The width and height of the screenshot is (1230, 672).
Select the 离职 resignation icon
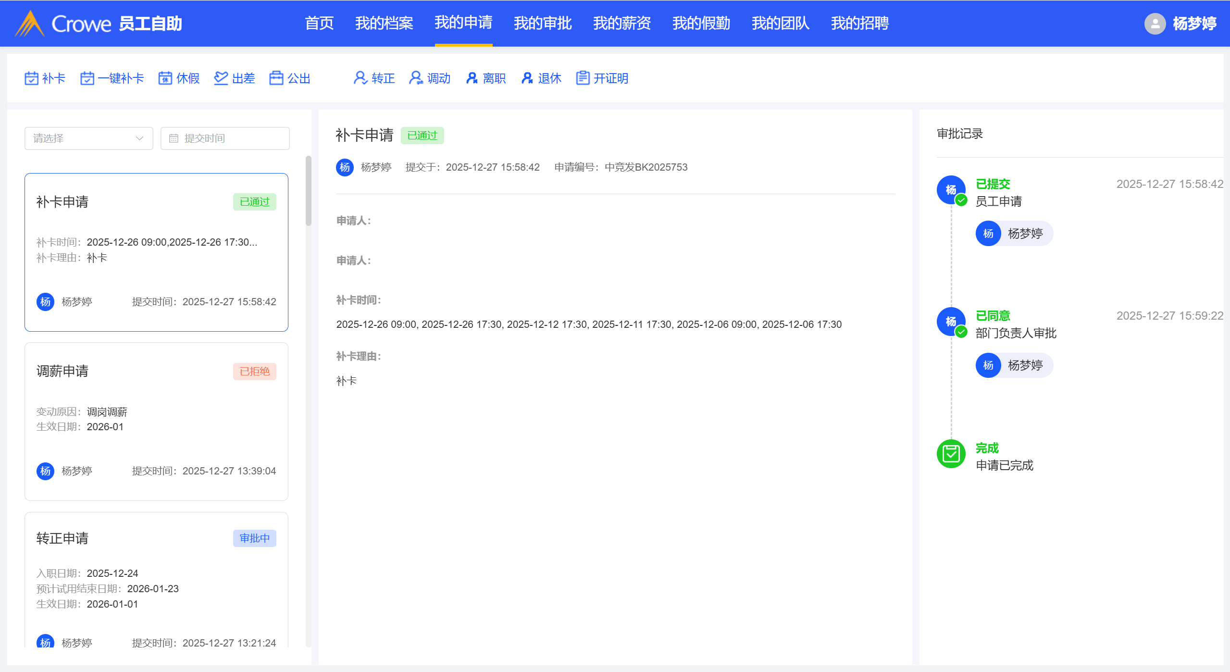[x=472, y=78]
